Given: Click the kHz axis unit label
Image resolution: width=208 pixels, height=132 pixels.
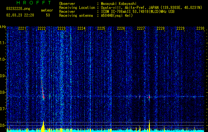Looking at the screenshot, I should coord(3,27).
